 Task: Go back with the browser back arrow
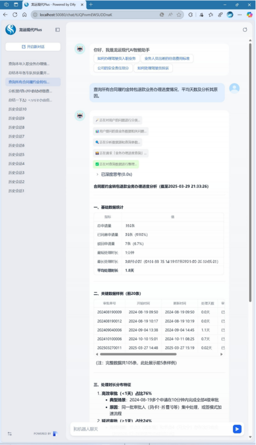coord(5,14)
